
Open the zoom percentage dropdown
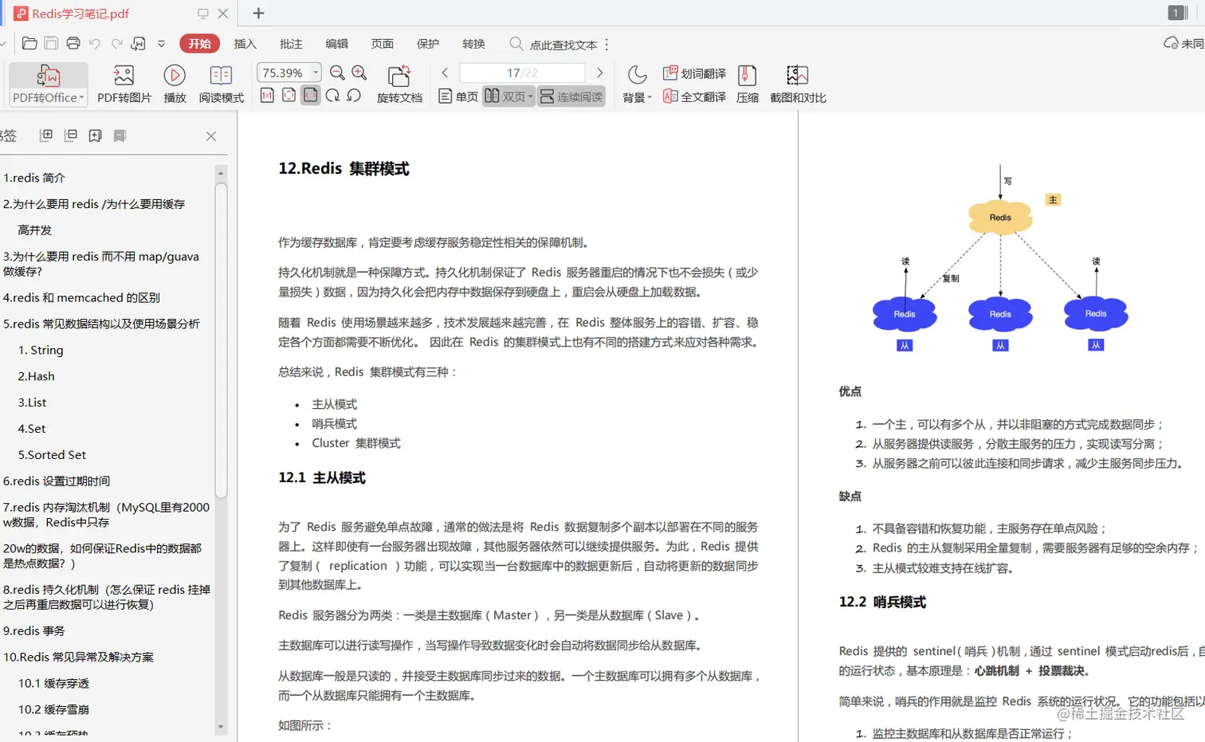[316, 72]
